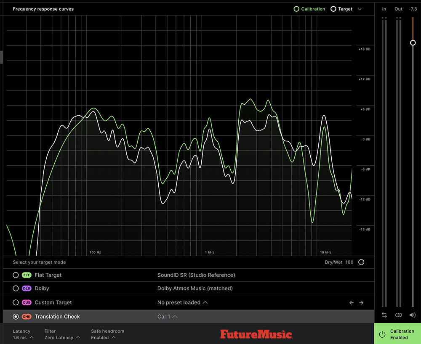Click the 0 dB scale label
Screen dimensions: 421x344
[x=367, y=139]
